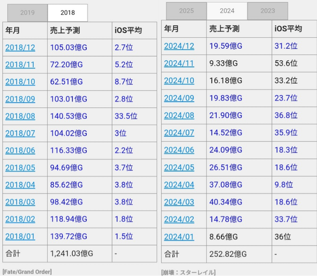The height and width of the screenshot is (277, 317).
Task: Click the [Fate/Grand Order] caption
Action: pos(27,272)
